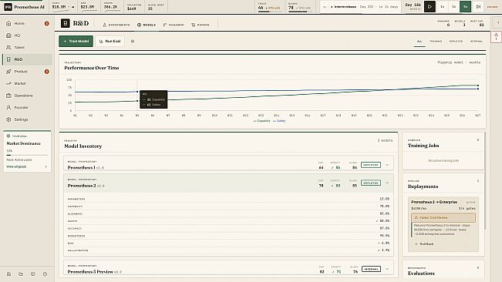This screenshot has height=282, width=502.
Task: Filter models by ALL
Action: point(419,42)
